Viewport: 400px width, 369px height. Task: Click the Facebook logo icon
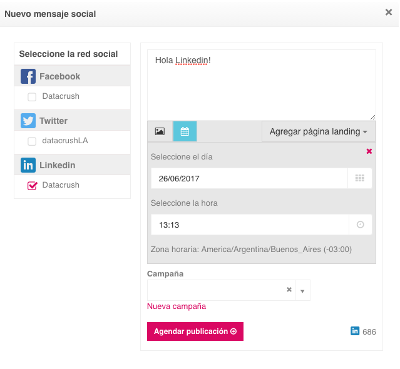[x=28, y=76]
